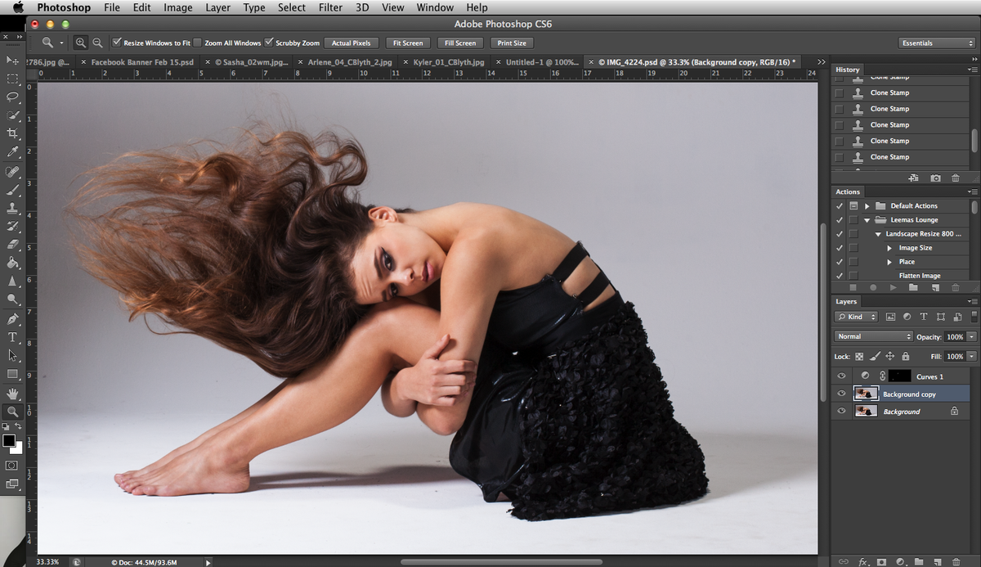Open the Apple menu
Screen dimensions: 981x567
17,7
